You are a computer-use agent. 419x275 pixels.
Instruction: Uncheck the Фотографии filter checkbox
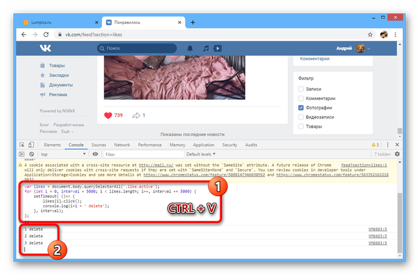[301, 108]
